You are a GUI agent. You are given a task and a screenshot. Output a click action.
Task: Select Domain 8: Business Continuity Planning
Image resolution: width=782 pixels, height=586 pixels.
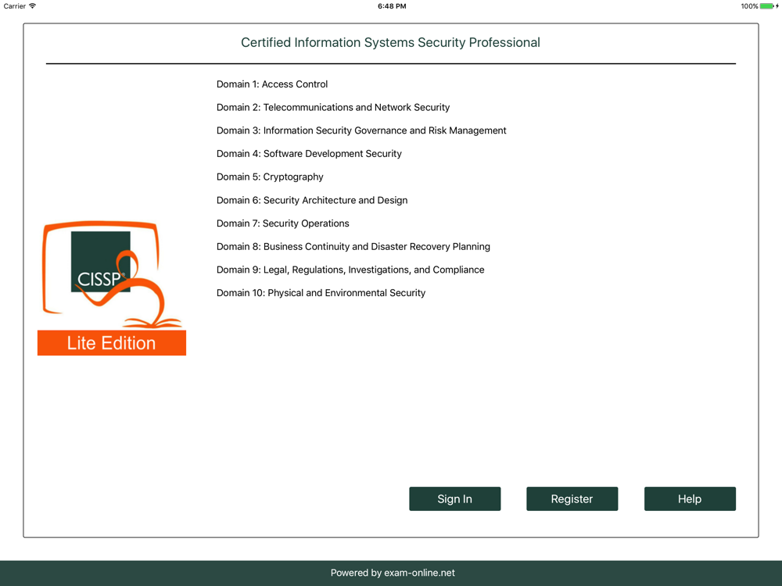tap(353, 247)
